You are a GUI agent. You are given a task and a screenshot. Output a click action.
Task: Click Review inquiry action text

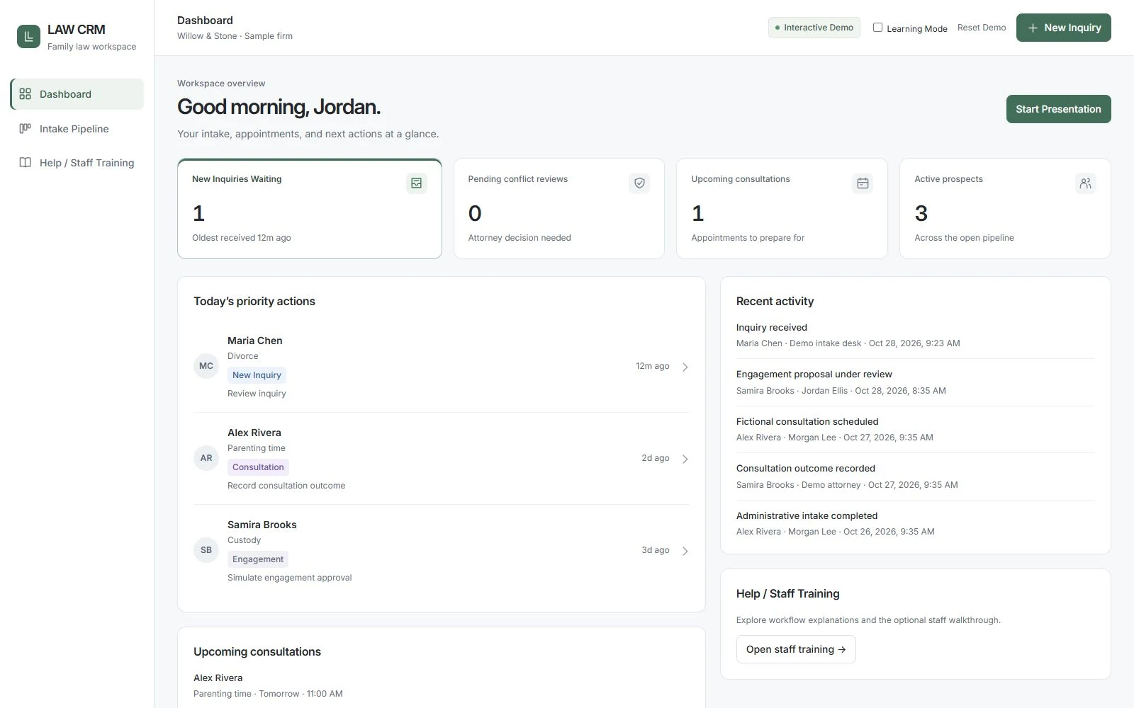point(257,394)
